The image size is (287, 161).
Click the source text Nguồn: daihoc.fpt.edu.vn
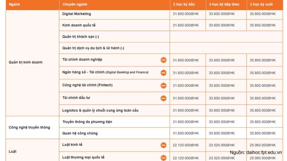point(256,153)
